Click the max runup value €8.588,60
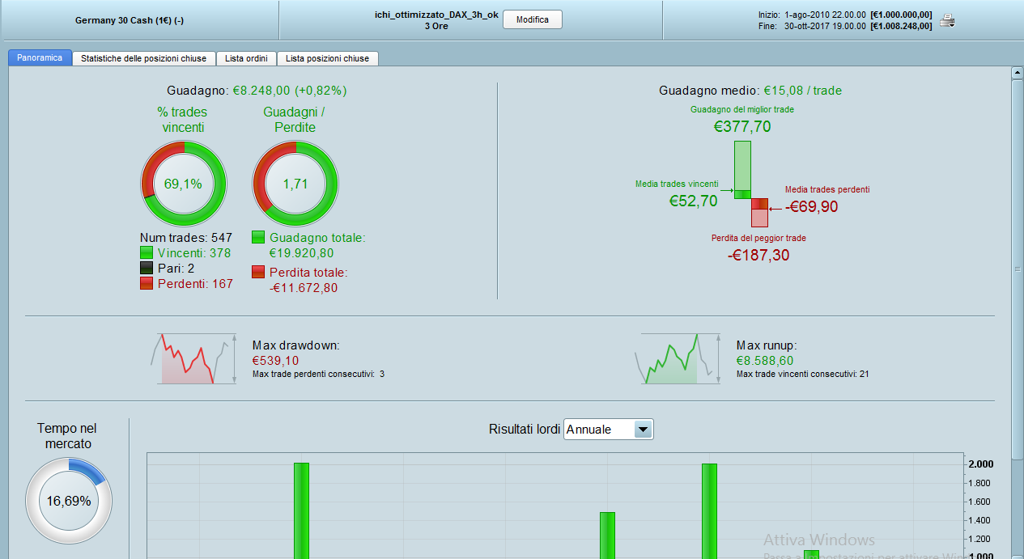The image size is (1024, 559). tap(765, 361)
